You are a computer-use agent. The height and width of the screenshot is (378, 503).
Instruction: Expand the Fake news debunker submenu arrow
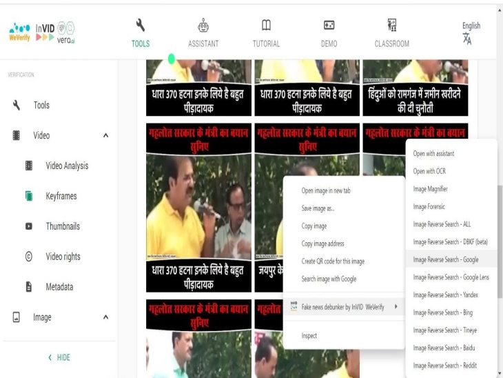(x=396, y=306)
